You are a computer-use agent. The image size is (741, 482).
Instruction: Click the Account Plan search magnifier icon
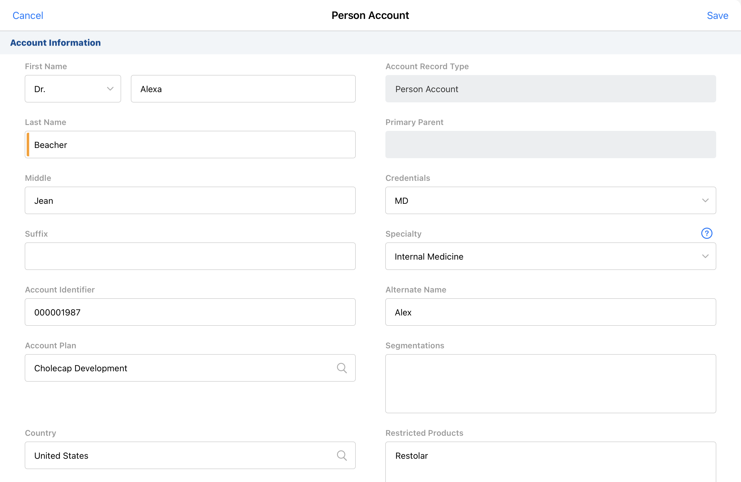tap(342, 368)
